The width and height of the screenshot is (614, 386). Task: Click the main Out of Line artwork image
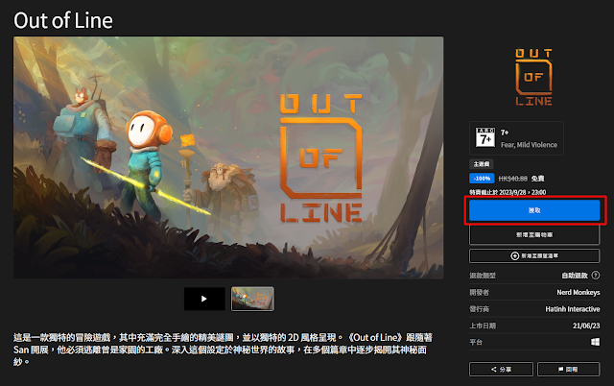228,157
